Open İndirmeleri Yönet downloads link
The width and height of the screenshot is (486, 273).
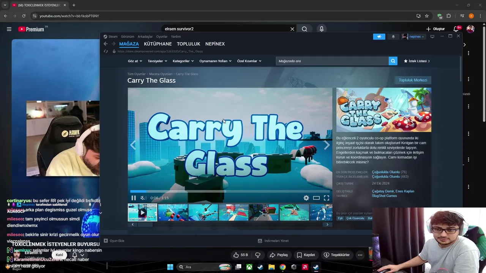[x=273, y=241]
